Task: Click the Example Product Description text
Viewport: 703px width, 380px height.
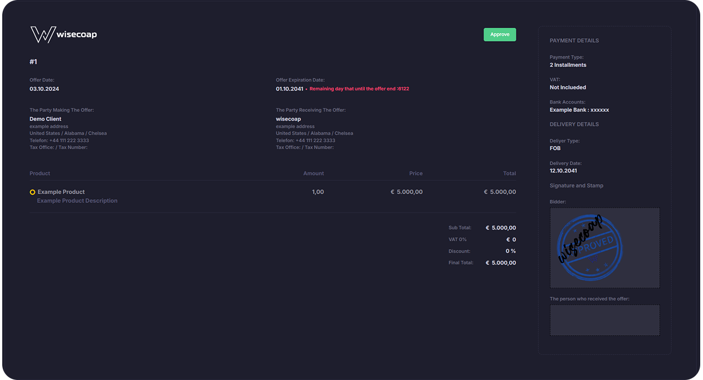Action: point(77,201)
